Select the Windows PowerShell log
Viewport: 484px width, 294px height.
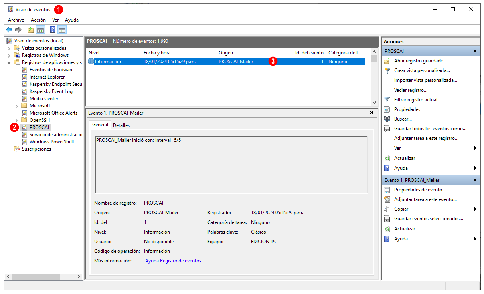click(x=52, y=142)
